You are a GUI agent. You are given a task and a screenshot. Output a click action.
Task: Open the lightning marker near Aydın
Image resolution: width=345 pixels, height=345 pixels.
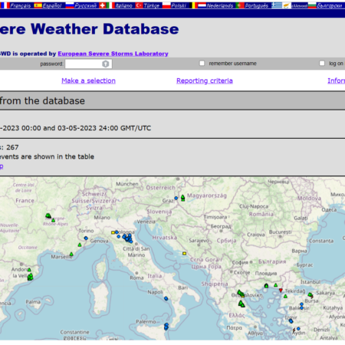(x=294, y=330)
